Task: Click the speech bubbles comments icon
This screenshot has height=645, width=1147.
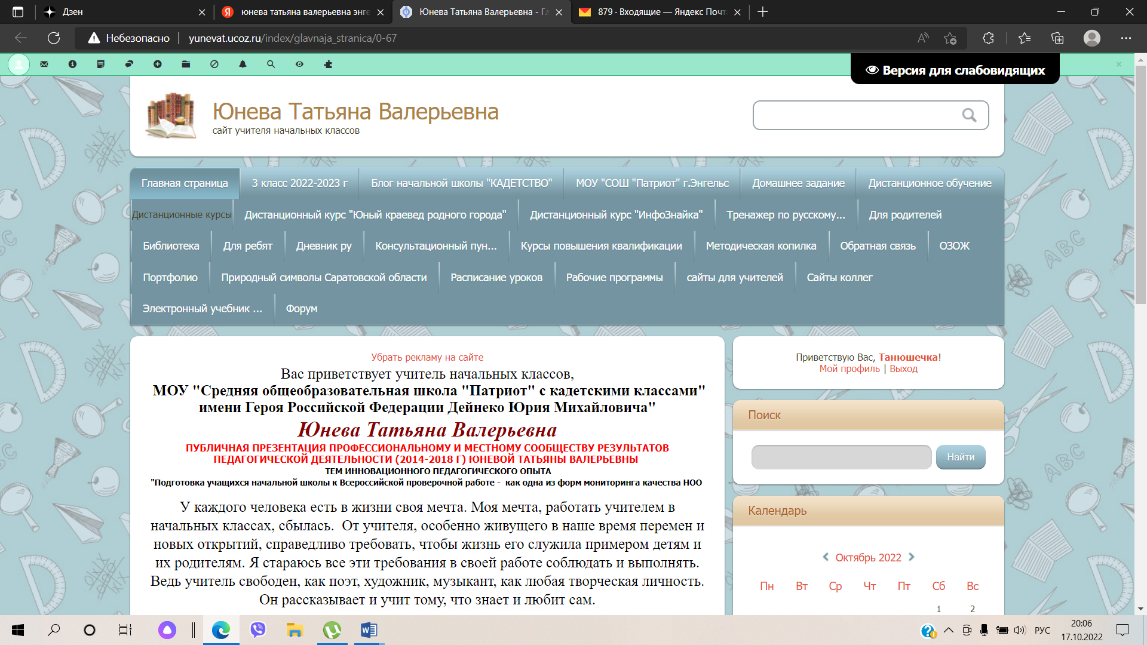Action: 129,64
